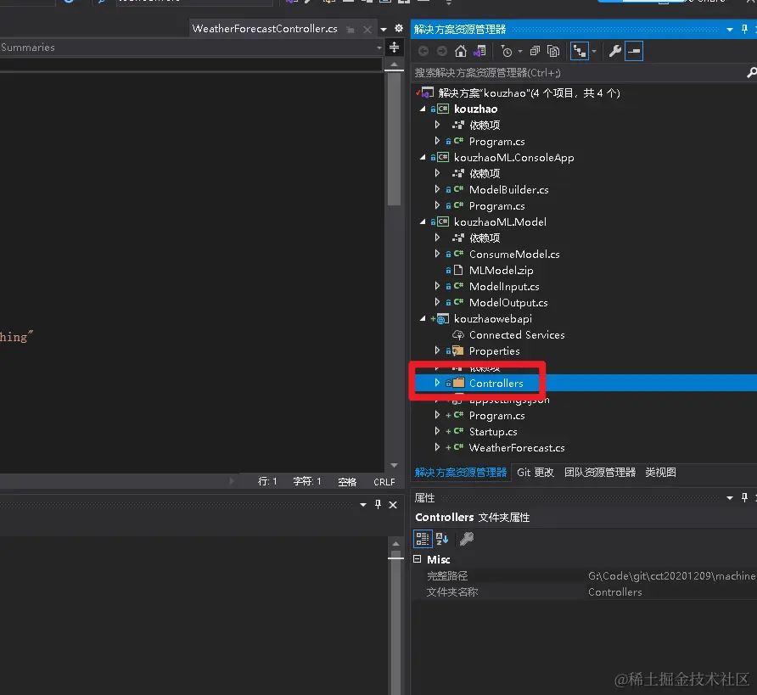The width and height of the screenshot is (757, 695).
Task: Switch to 类视图 tab
Action: [660, 473]
